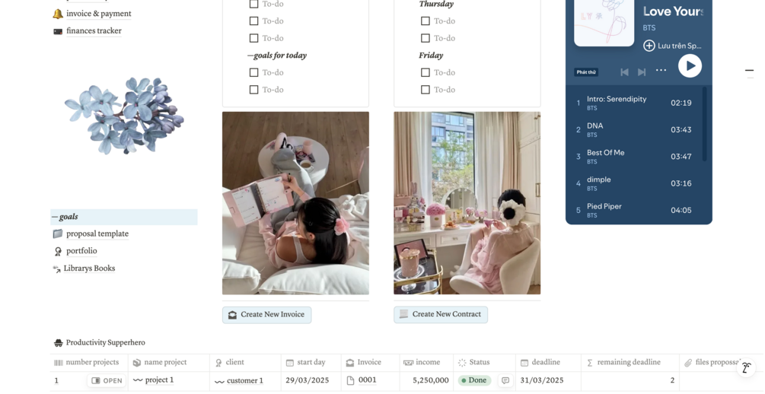Go to previous track in Spotify player

[624, 72]
